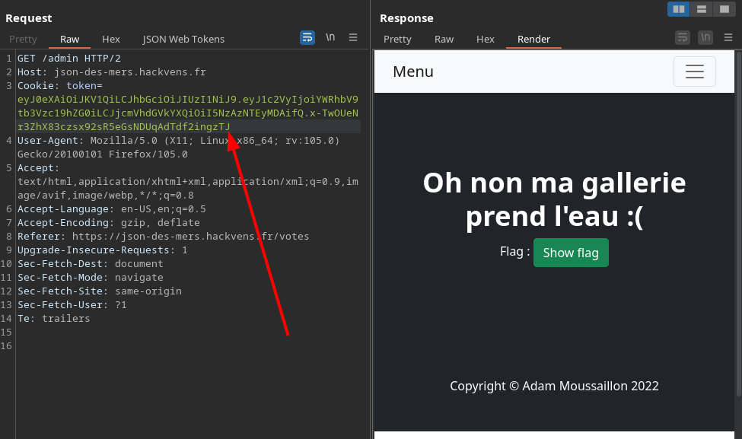The height and width of the screenshot is (439, 742).
Task: Switch to Hex tab in Request
Action: [x=111, y=39]
